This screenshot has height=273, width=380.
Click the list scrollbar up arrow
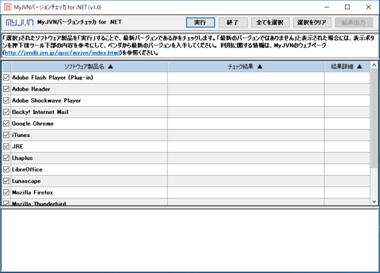point(374,65)
